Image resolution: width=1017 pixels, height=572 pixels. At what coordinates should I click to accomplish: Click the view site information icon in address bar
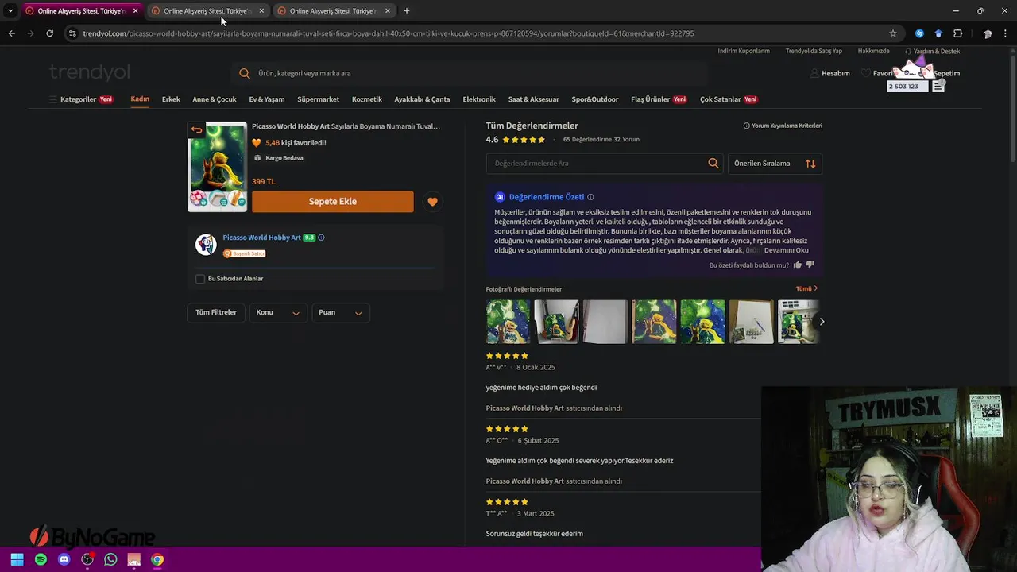(x=72, y=33)
